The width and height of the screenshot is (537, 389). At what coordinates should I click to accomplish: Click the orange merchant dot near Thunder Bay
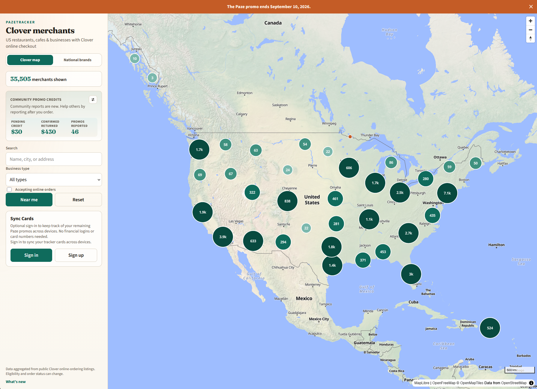(350, 137)
